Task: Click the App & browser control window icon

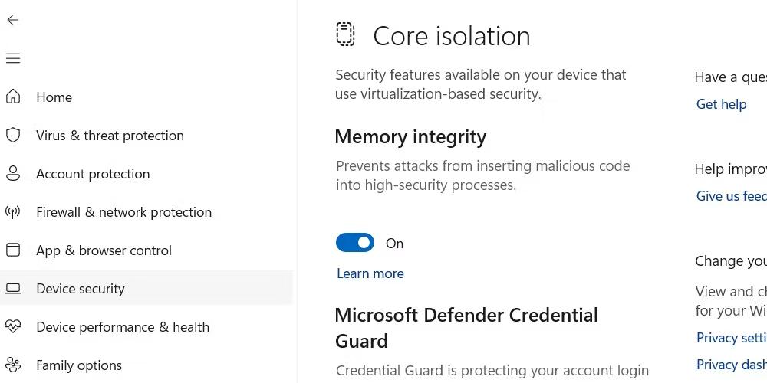Action: click(13, 250)
